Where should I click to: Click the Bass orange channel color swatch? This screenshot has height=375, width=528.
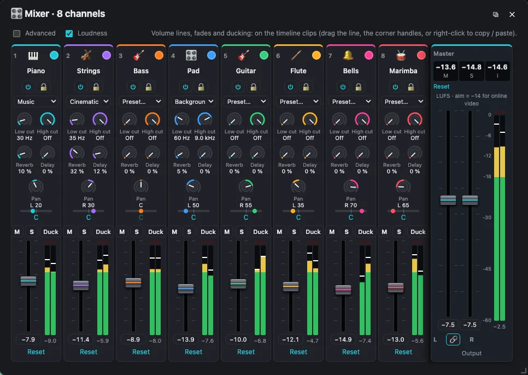click(x=159, y=55)
